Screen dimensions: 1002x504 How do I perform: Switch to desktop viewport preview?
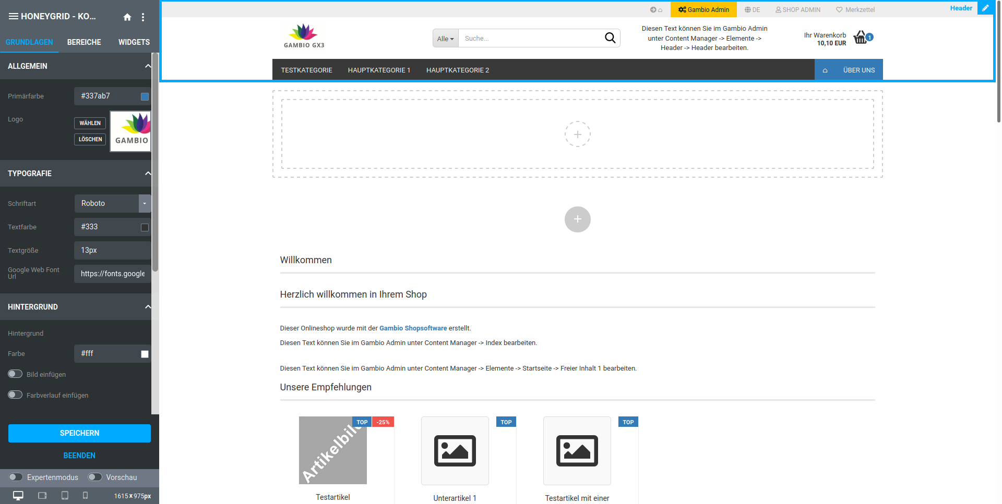(x=18, y=496)
